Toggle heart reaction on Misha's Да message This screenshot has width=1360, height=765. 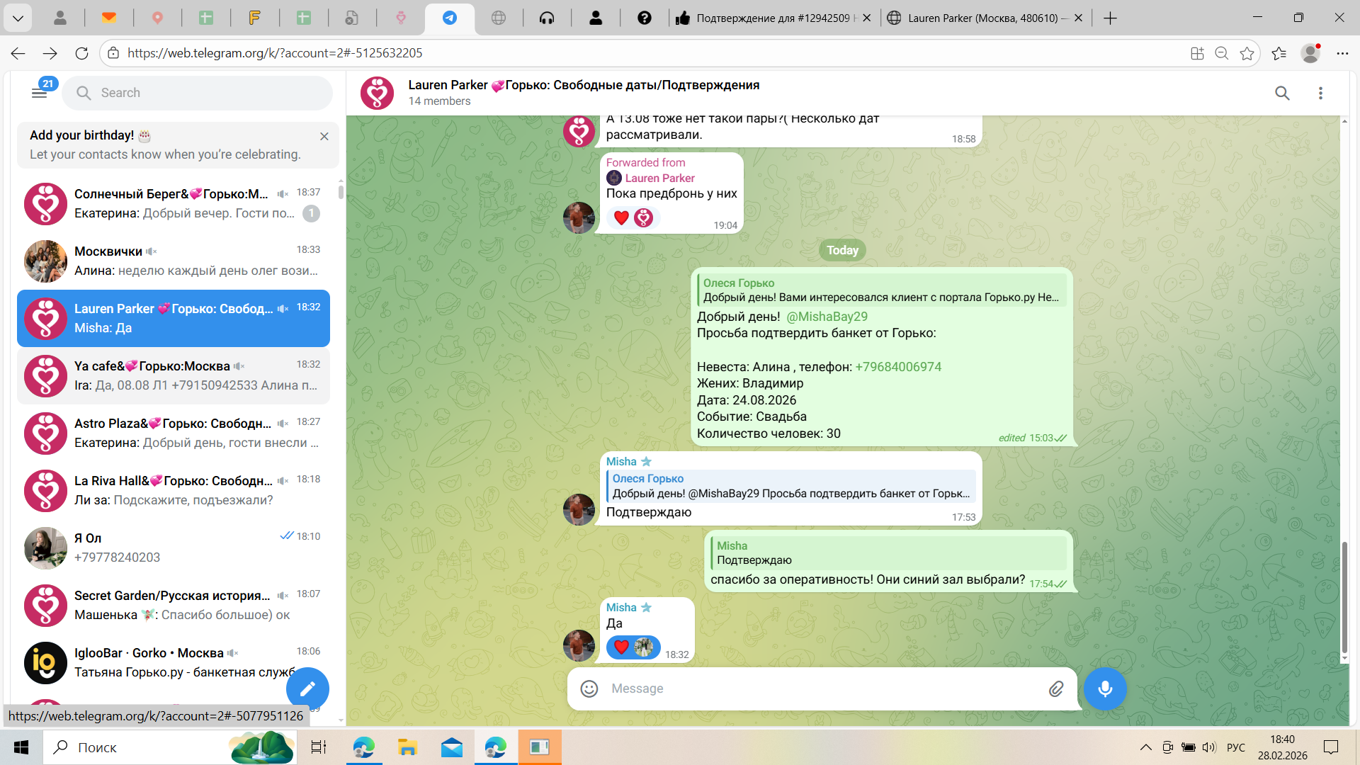tap(621, 647)
